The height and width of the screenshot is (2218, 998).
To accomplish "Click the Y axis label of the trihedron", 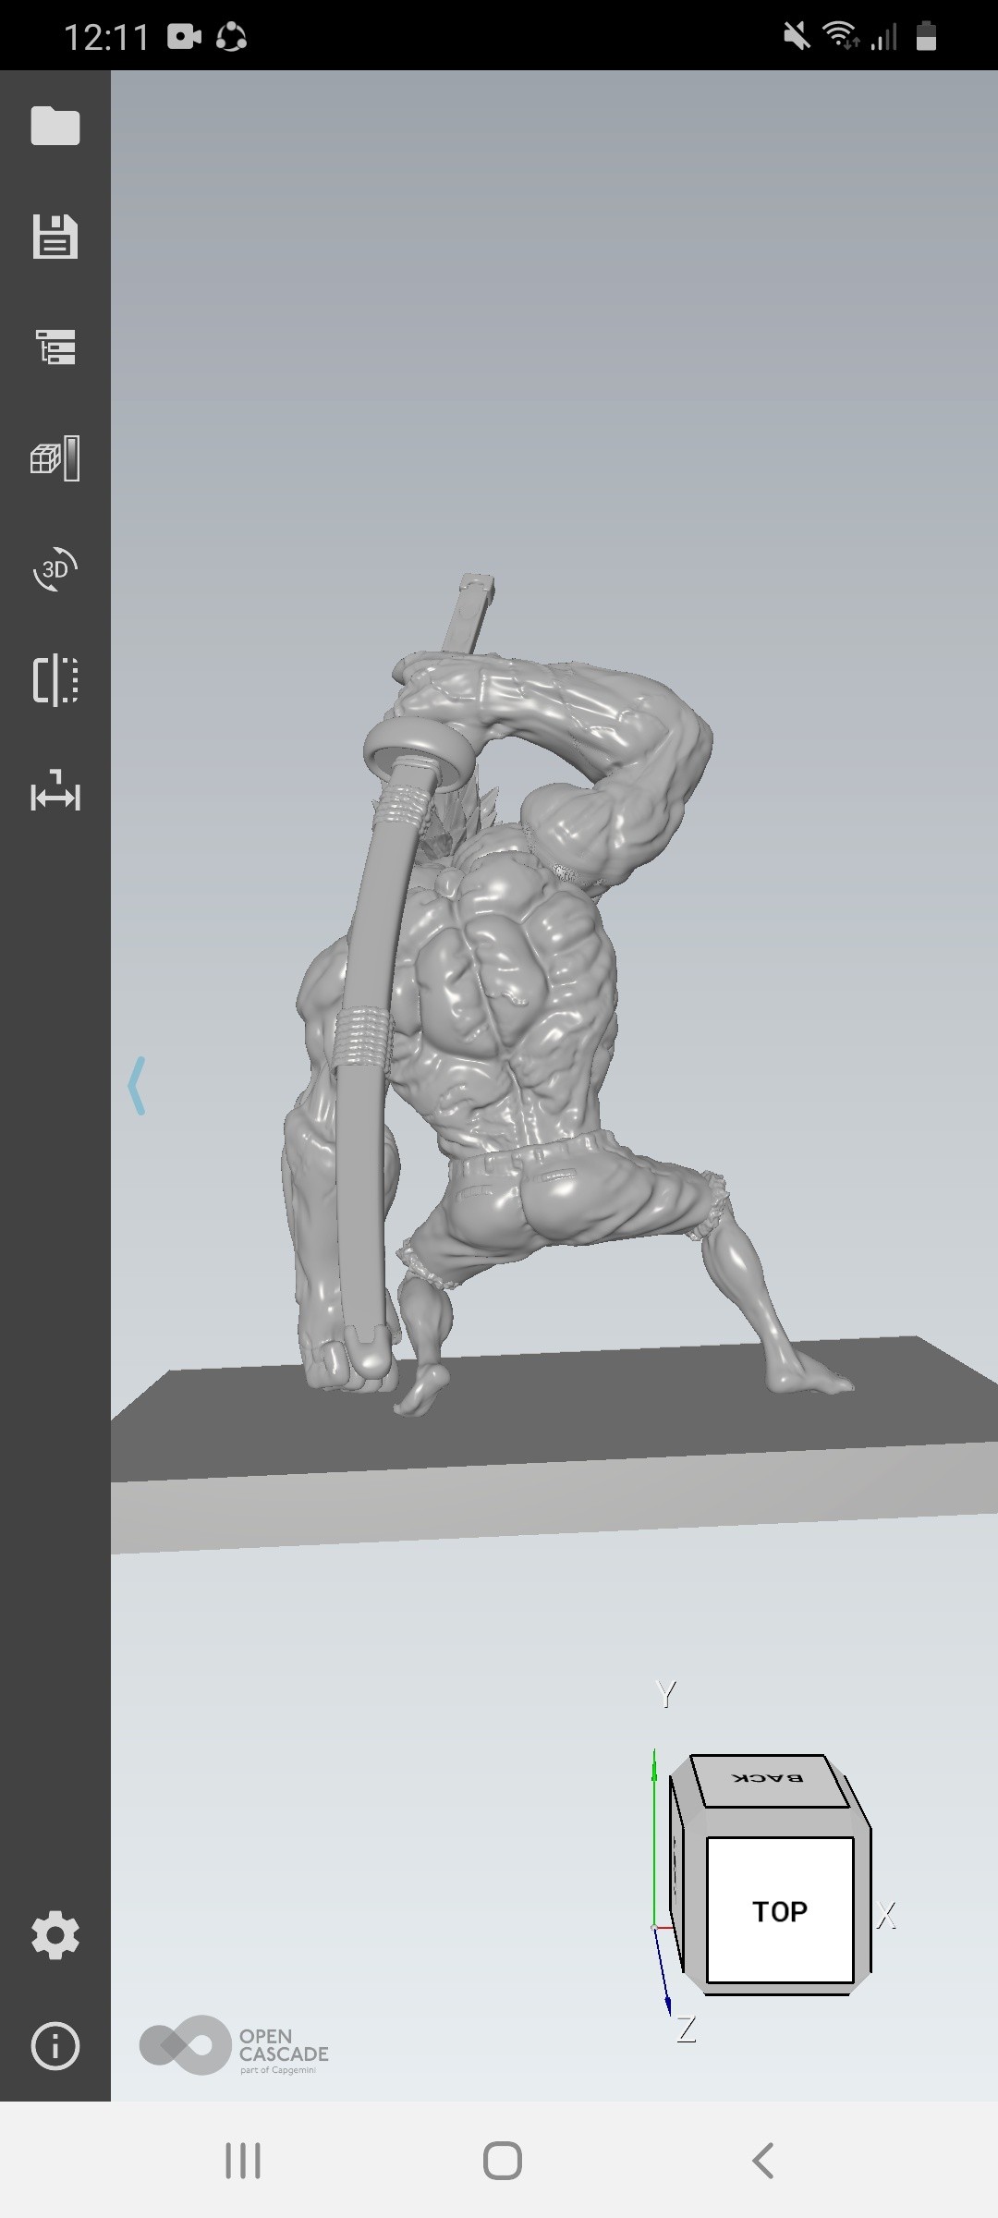I will pyautogui.click(x=666, y=1693).
